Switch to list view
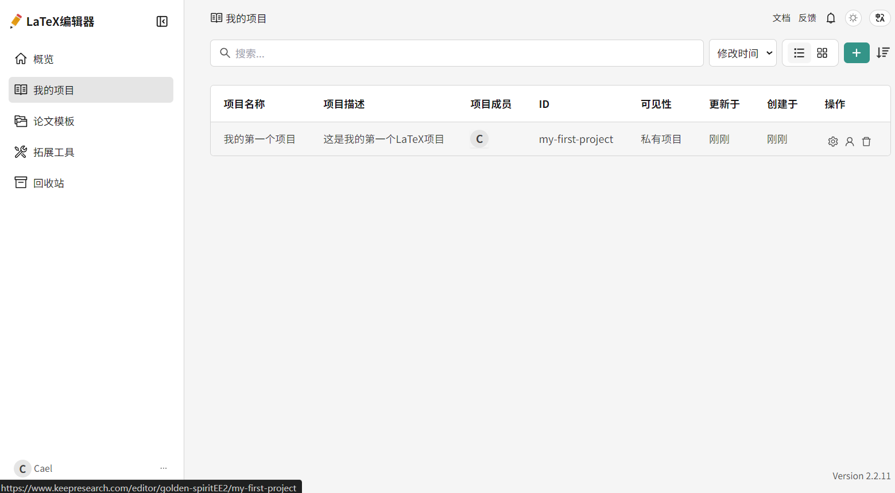The image size is (895, 493). [799, 53]
